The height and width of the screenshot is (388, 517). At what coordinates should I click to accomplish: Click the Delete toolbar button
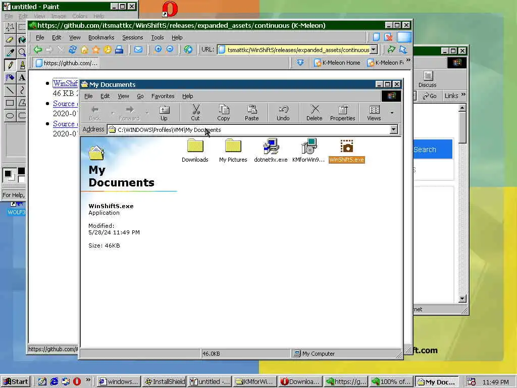pyautogui.click(x=314, y=113)
